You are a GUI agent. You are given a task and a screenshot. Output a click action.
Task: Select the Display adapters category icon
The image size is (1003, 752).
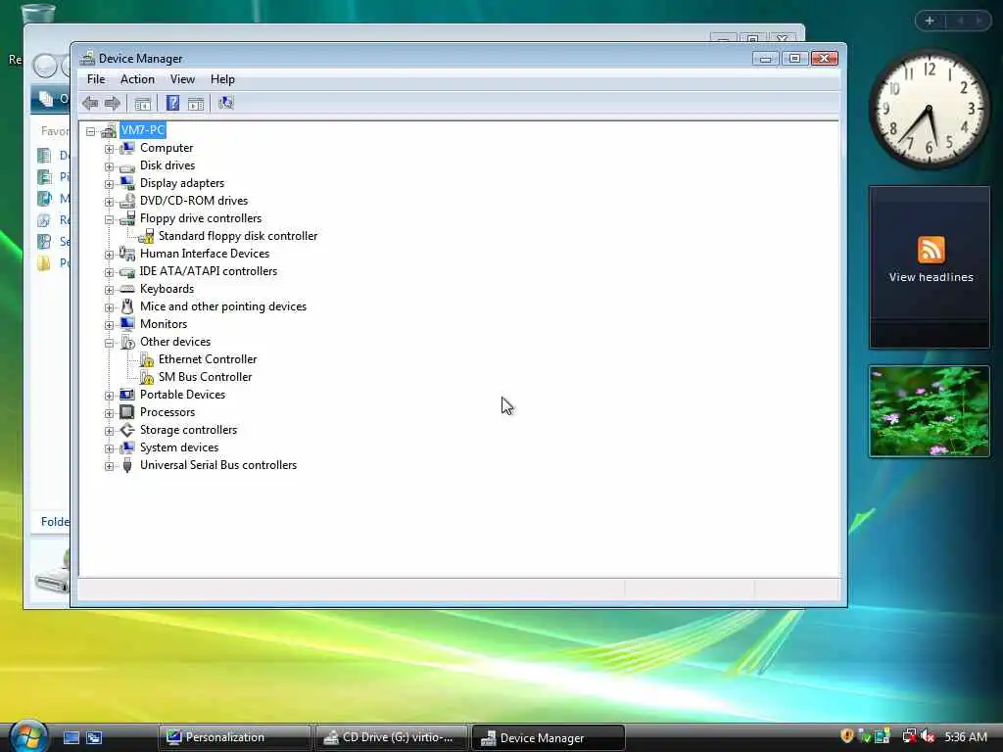tap(127, 183)
